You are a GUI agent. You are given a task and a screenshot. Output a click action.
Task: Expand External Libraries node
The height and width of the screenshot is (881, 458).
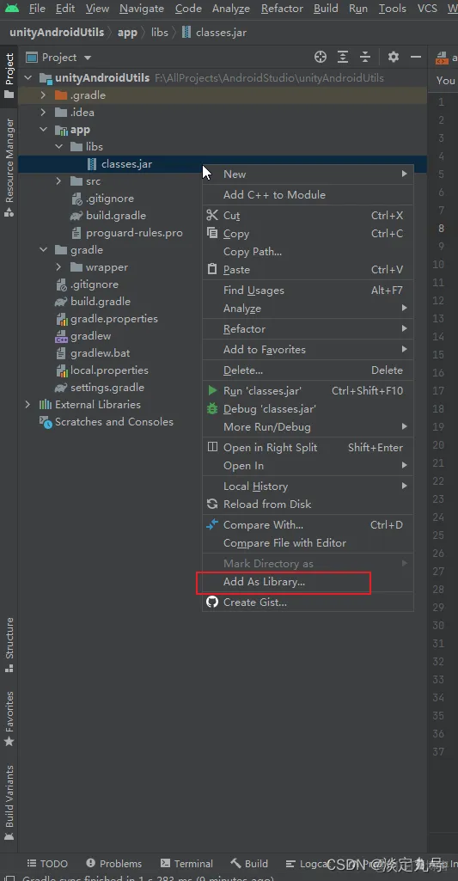(x=28, y=405)
